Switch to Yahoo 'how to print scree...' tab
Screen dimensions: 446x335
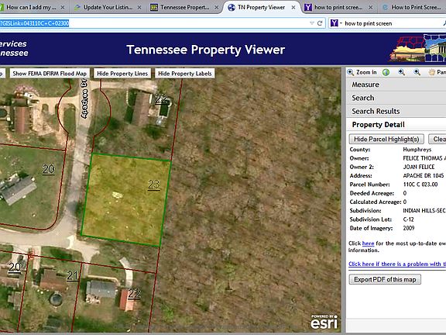point(338,8)
